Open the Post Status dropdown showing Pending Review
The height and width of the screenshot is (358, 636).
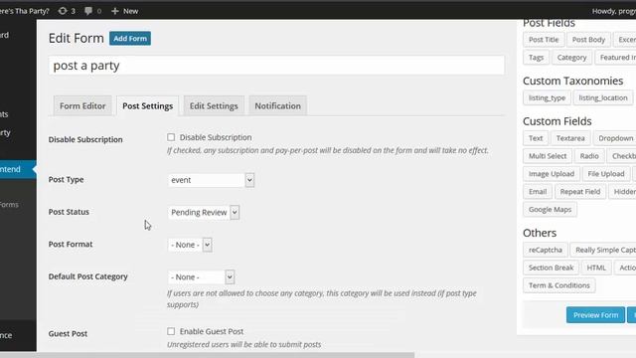tap(204, 212)
